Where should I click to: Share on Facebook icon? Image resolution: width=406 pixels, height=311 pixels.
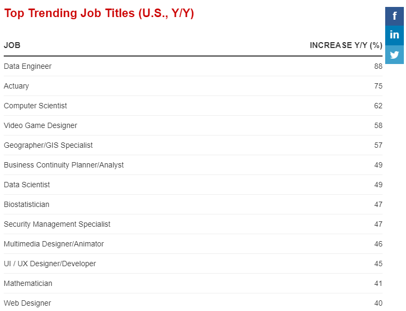[x=394, y=16]
